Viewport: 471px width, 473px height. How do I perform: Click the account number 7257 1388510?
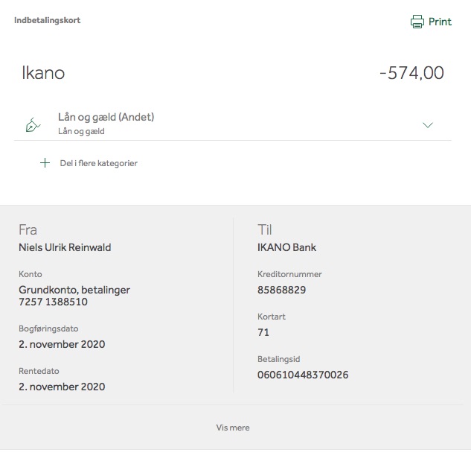coord(53,302)
